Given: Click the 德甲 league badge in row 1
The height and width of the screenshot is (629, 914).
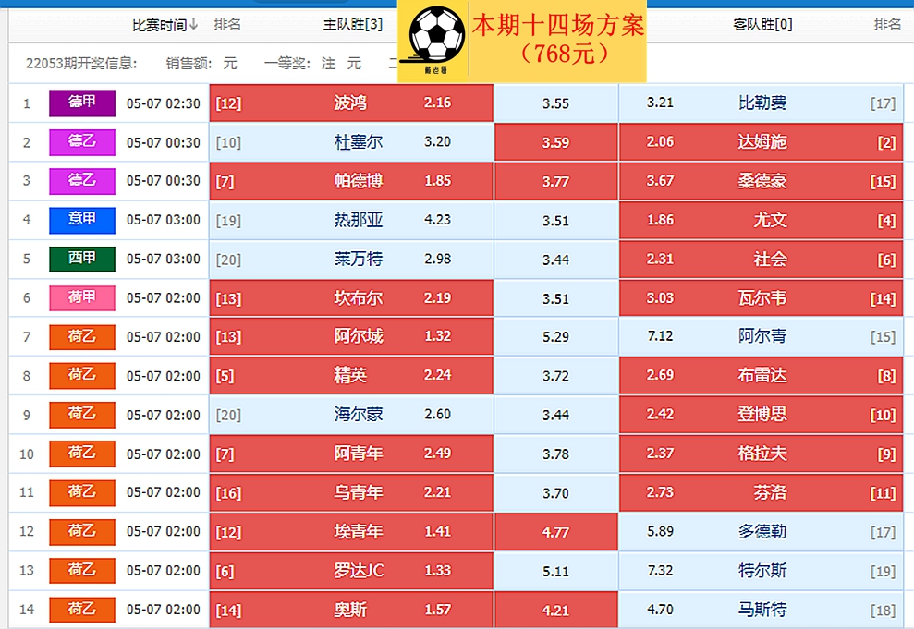Looking at the screenshot, I should coord(82,103).
